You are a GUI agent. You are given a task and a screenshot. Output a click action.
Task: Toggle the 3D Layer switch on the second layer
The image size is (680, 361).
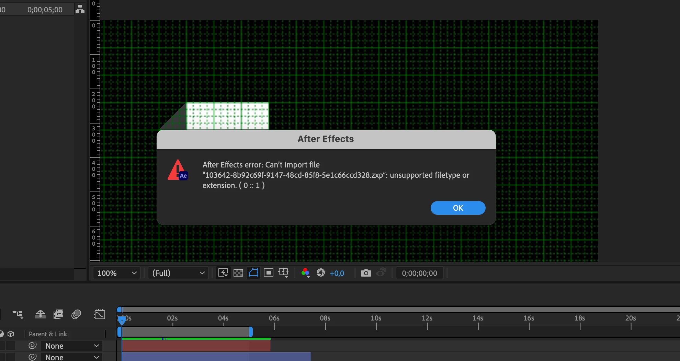click(11, 357)
